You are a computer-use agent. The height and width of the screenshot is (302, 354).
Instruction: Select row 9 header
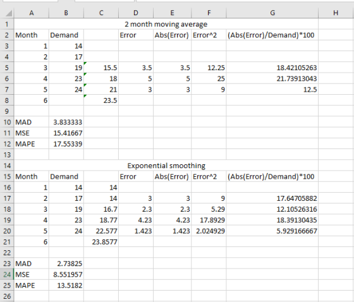tap(7, 111)
